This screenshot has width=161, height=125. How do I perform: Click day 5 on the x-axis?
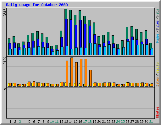pyautogui.click(x=29, y=122)
